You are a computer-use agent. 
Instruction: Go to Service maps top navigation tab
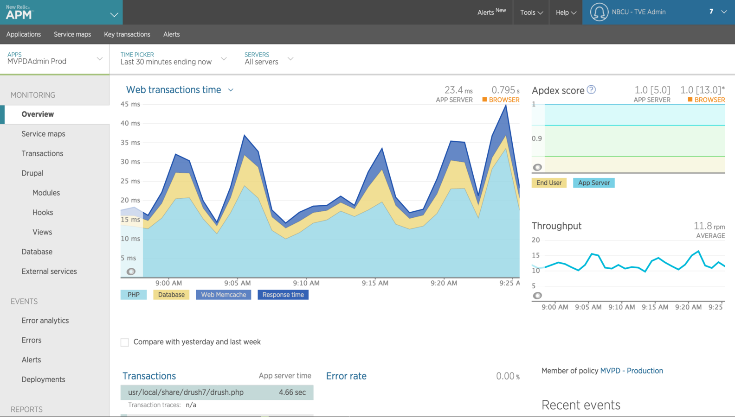[72, 34]
